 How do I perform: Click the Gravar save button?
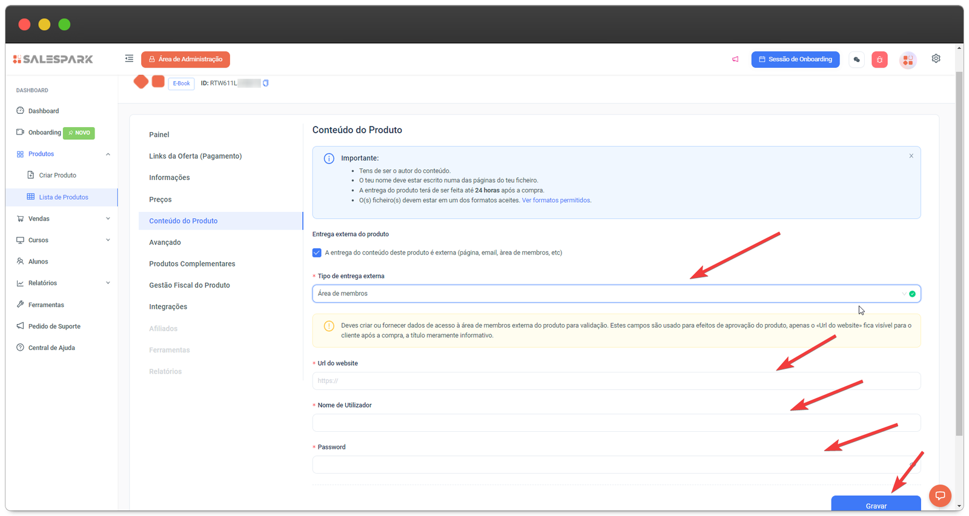coord(875,504)
